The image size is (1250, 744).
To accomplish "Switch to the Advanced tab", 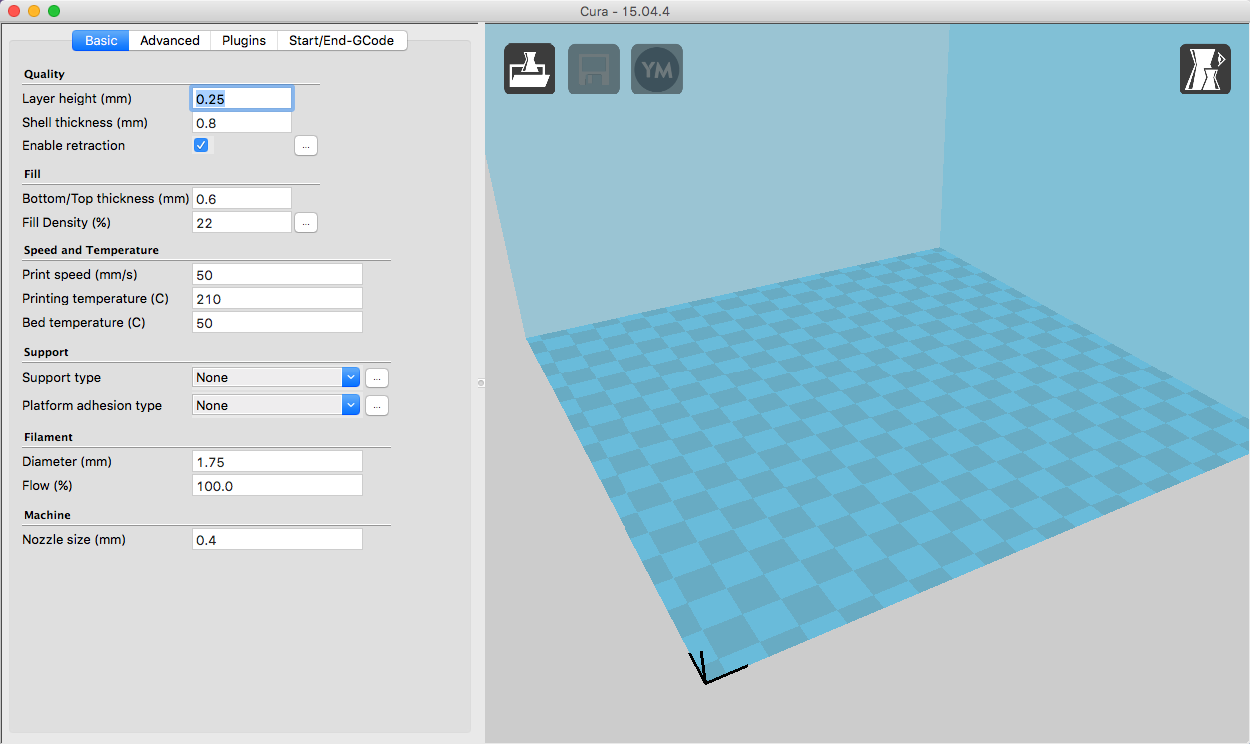I will point(169,41).
